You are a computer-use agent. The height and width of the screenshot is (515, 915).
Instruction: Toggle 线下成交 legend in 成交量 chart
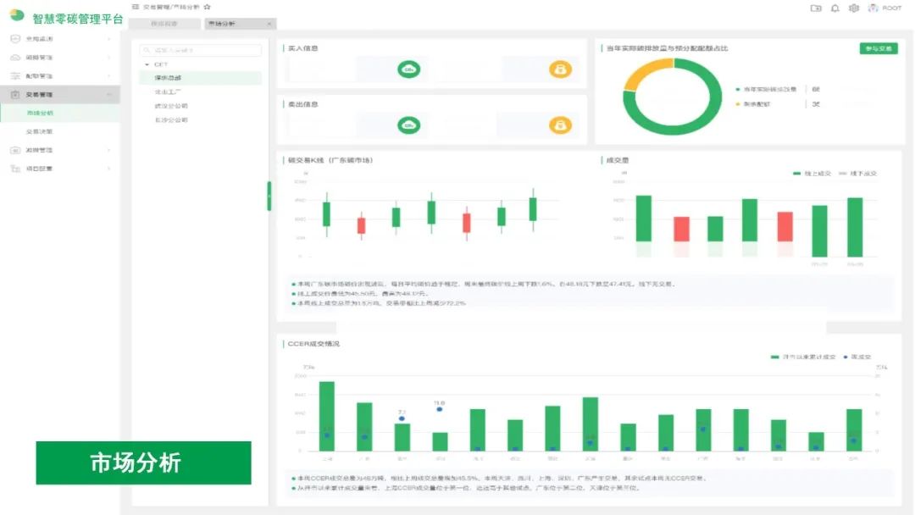pos(857,174)
